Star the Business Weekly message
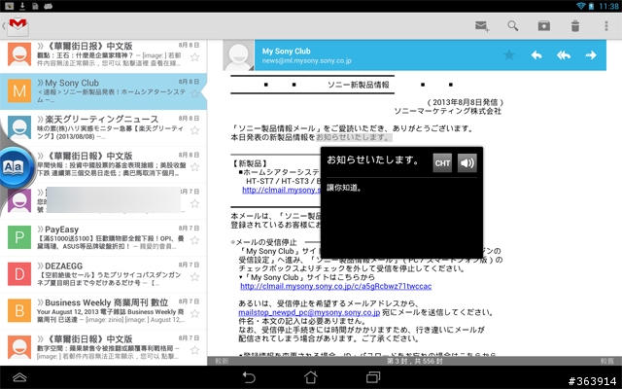622x389 pixels. 194,313
